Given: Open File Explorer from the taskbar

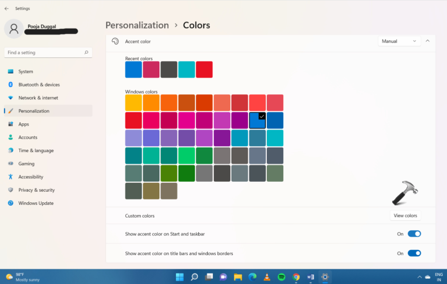Looking at the screenshot, I should coord(238,277).
